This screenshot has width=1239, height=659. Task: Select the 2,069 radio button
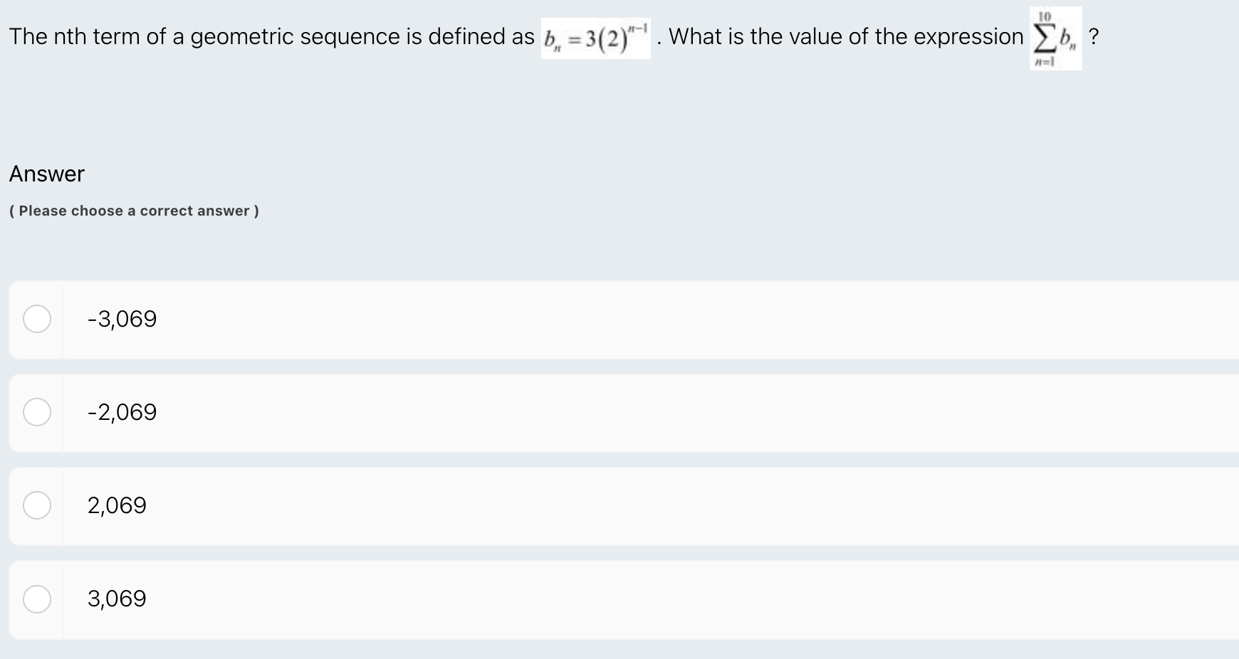pyautogui.click(x=38, y=506)
